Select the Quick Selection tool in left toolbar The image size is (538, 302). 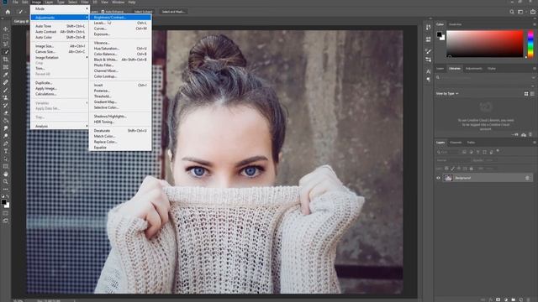click(x=6, y=52)
